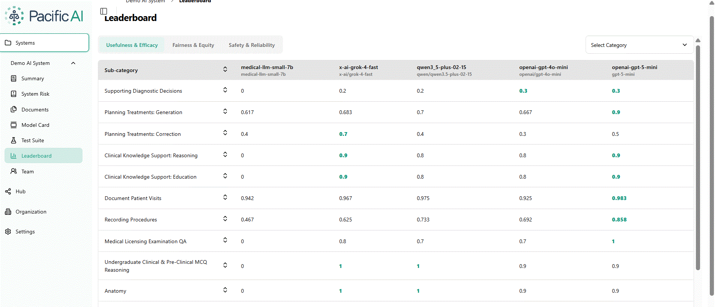Viewport: 715px width, 307px height.
Task: Click the Settings gear icon
Action: coord(8,232)
